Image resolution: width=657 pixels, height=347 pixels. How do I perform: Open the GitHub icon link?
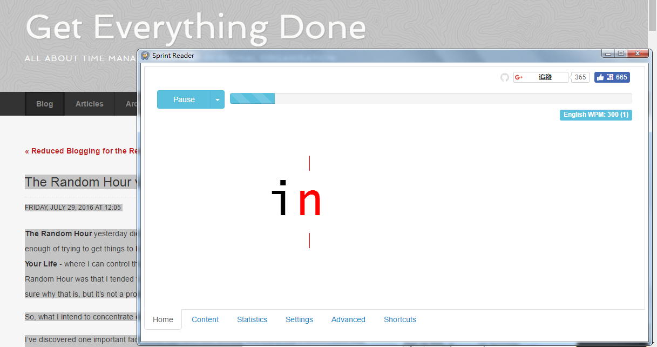coord(505,77)
